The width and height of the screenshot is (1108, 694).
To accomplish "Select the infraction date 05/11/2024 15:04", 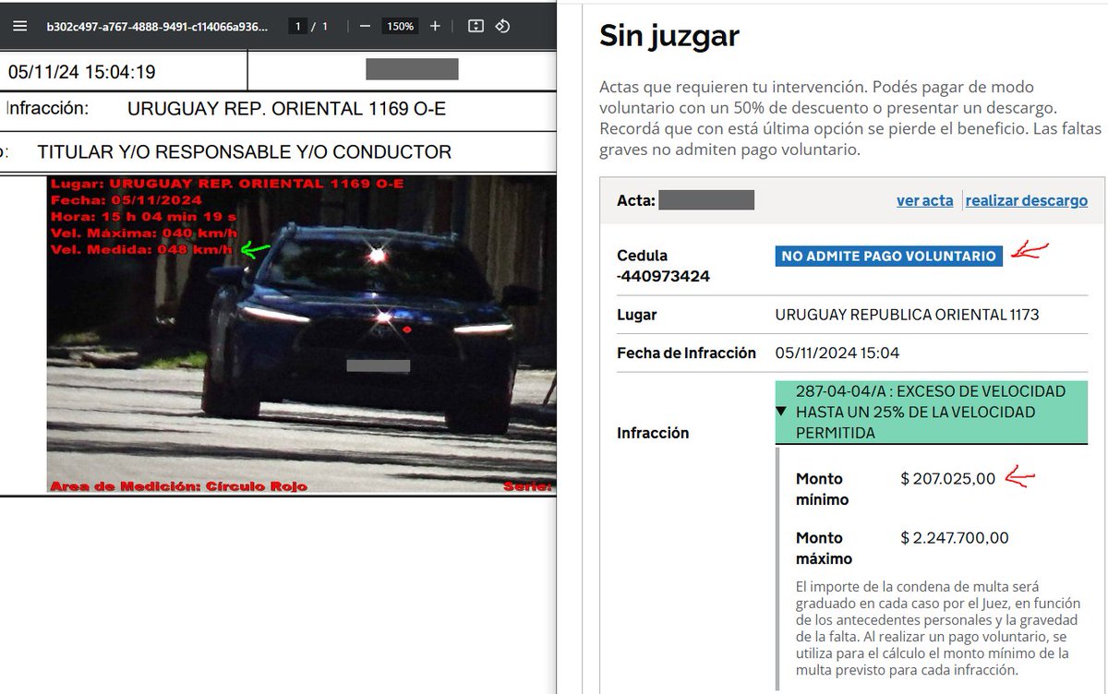I will coord(837,353).
